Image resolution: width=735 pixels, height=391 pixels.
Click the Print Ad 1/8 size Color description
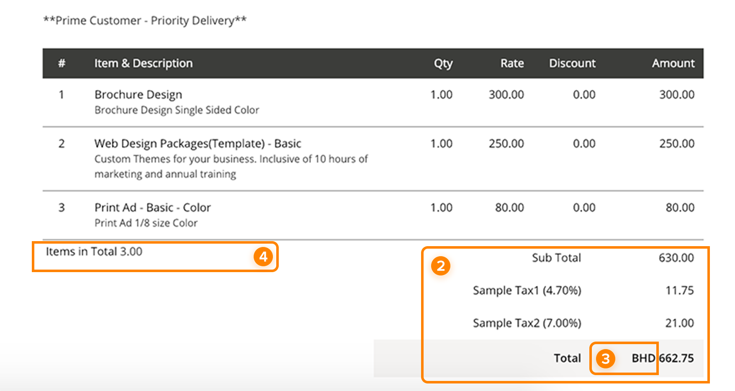[x=146, y=223]
